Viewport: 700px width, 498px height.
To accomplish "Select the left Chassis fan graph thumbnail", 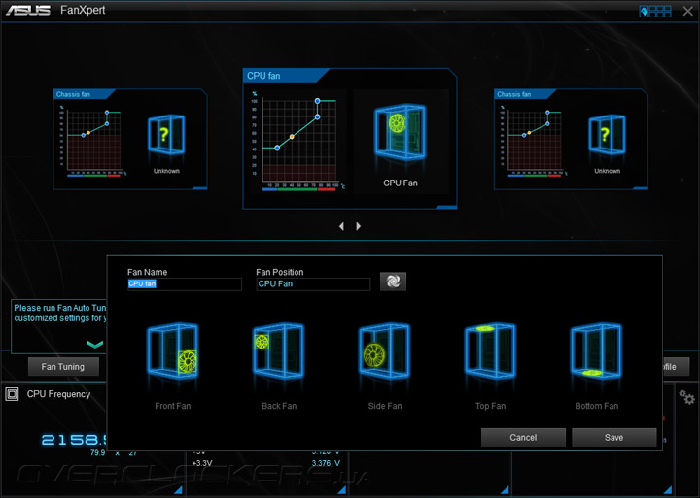I will 94,141.
